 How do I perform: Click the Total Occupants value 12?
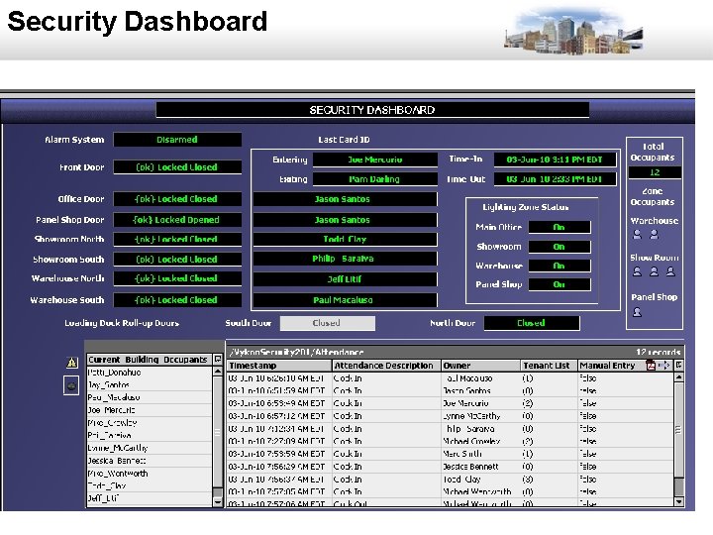pos(655,172)
